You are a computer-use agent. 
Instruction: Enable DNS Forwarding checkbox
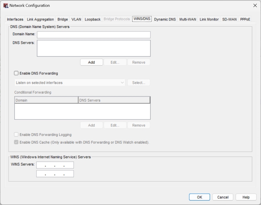click(x=16, y=73)
